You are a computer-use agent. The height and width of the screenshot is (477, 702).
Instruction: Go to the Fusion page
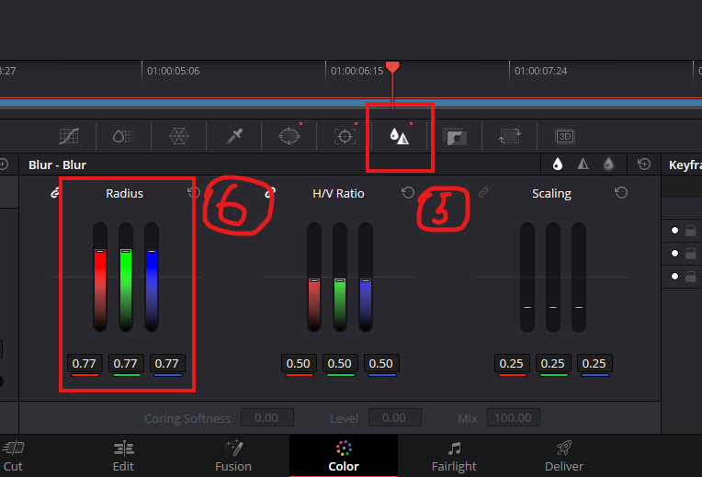(x=233, y=456)
